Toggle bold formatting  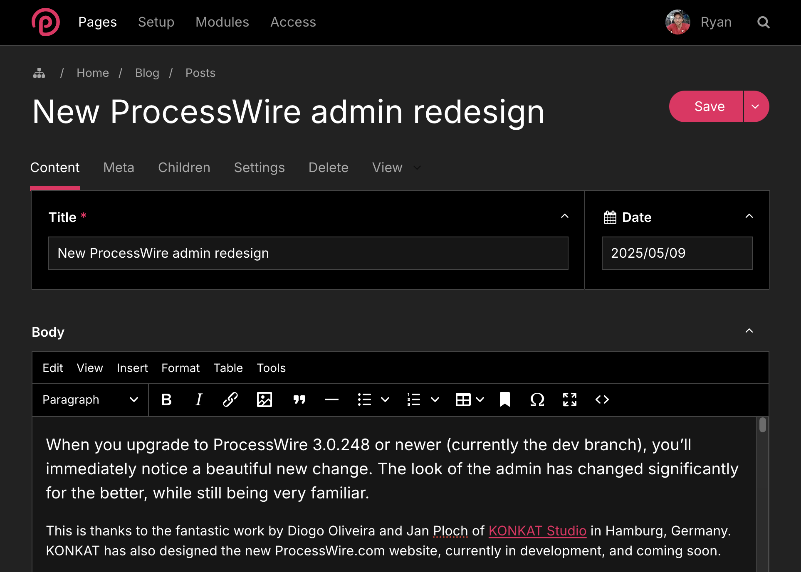point(166,399)
